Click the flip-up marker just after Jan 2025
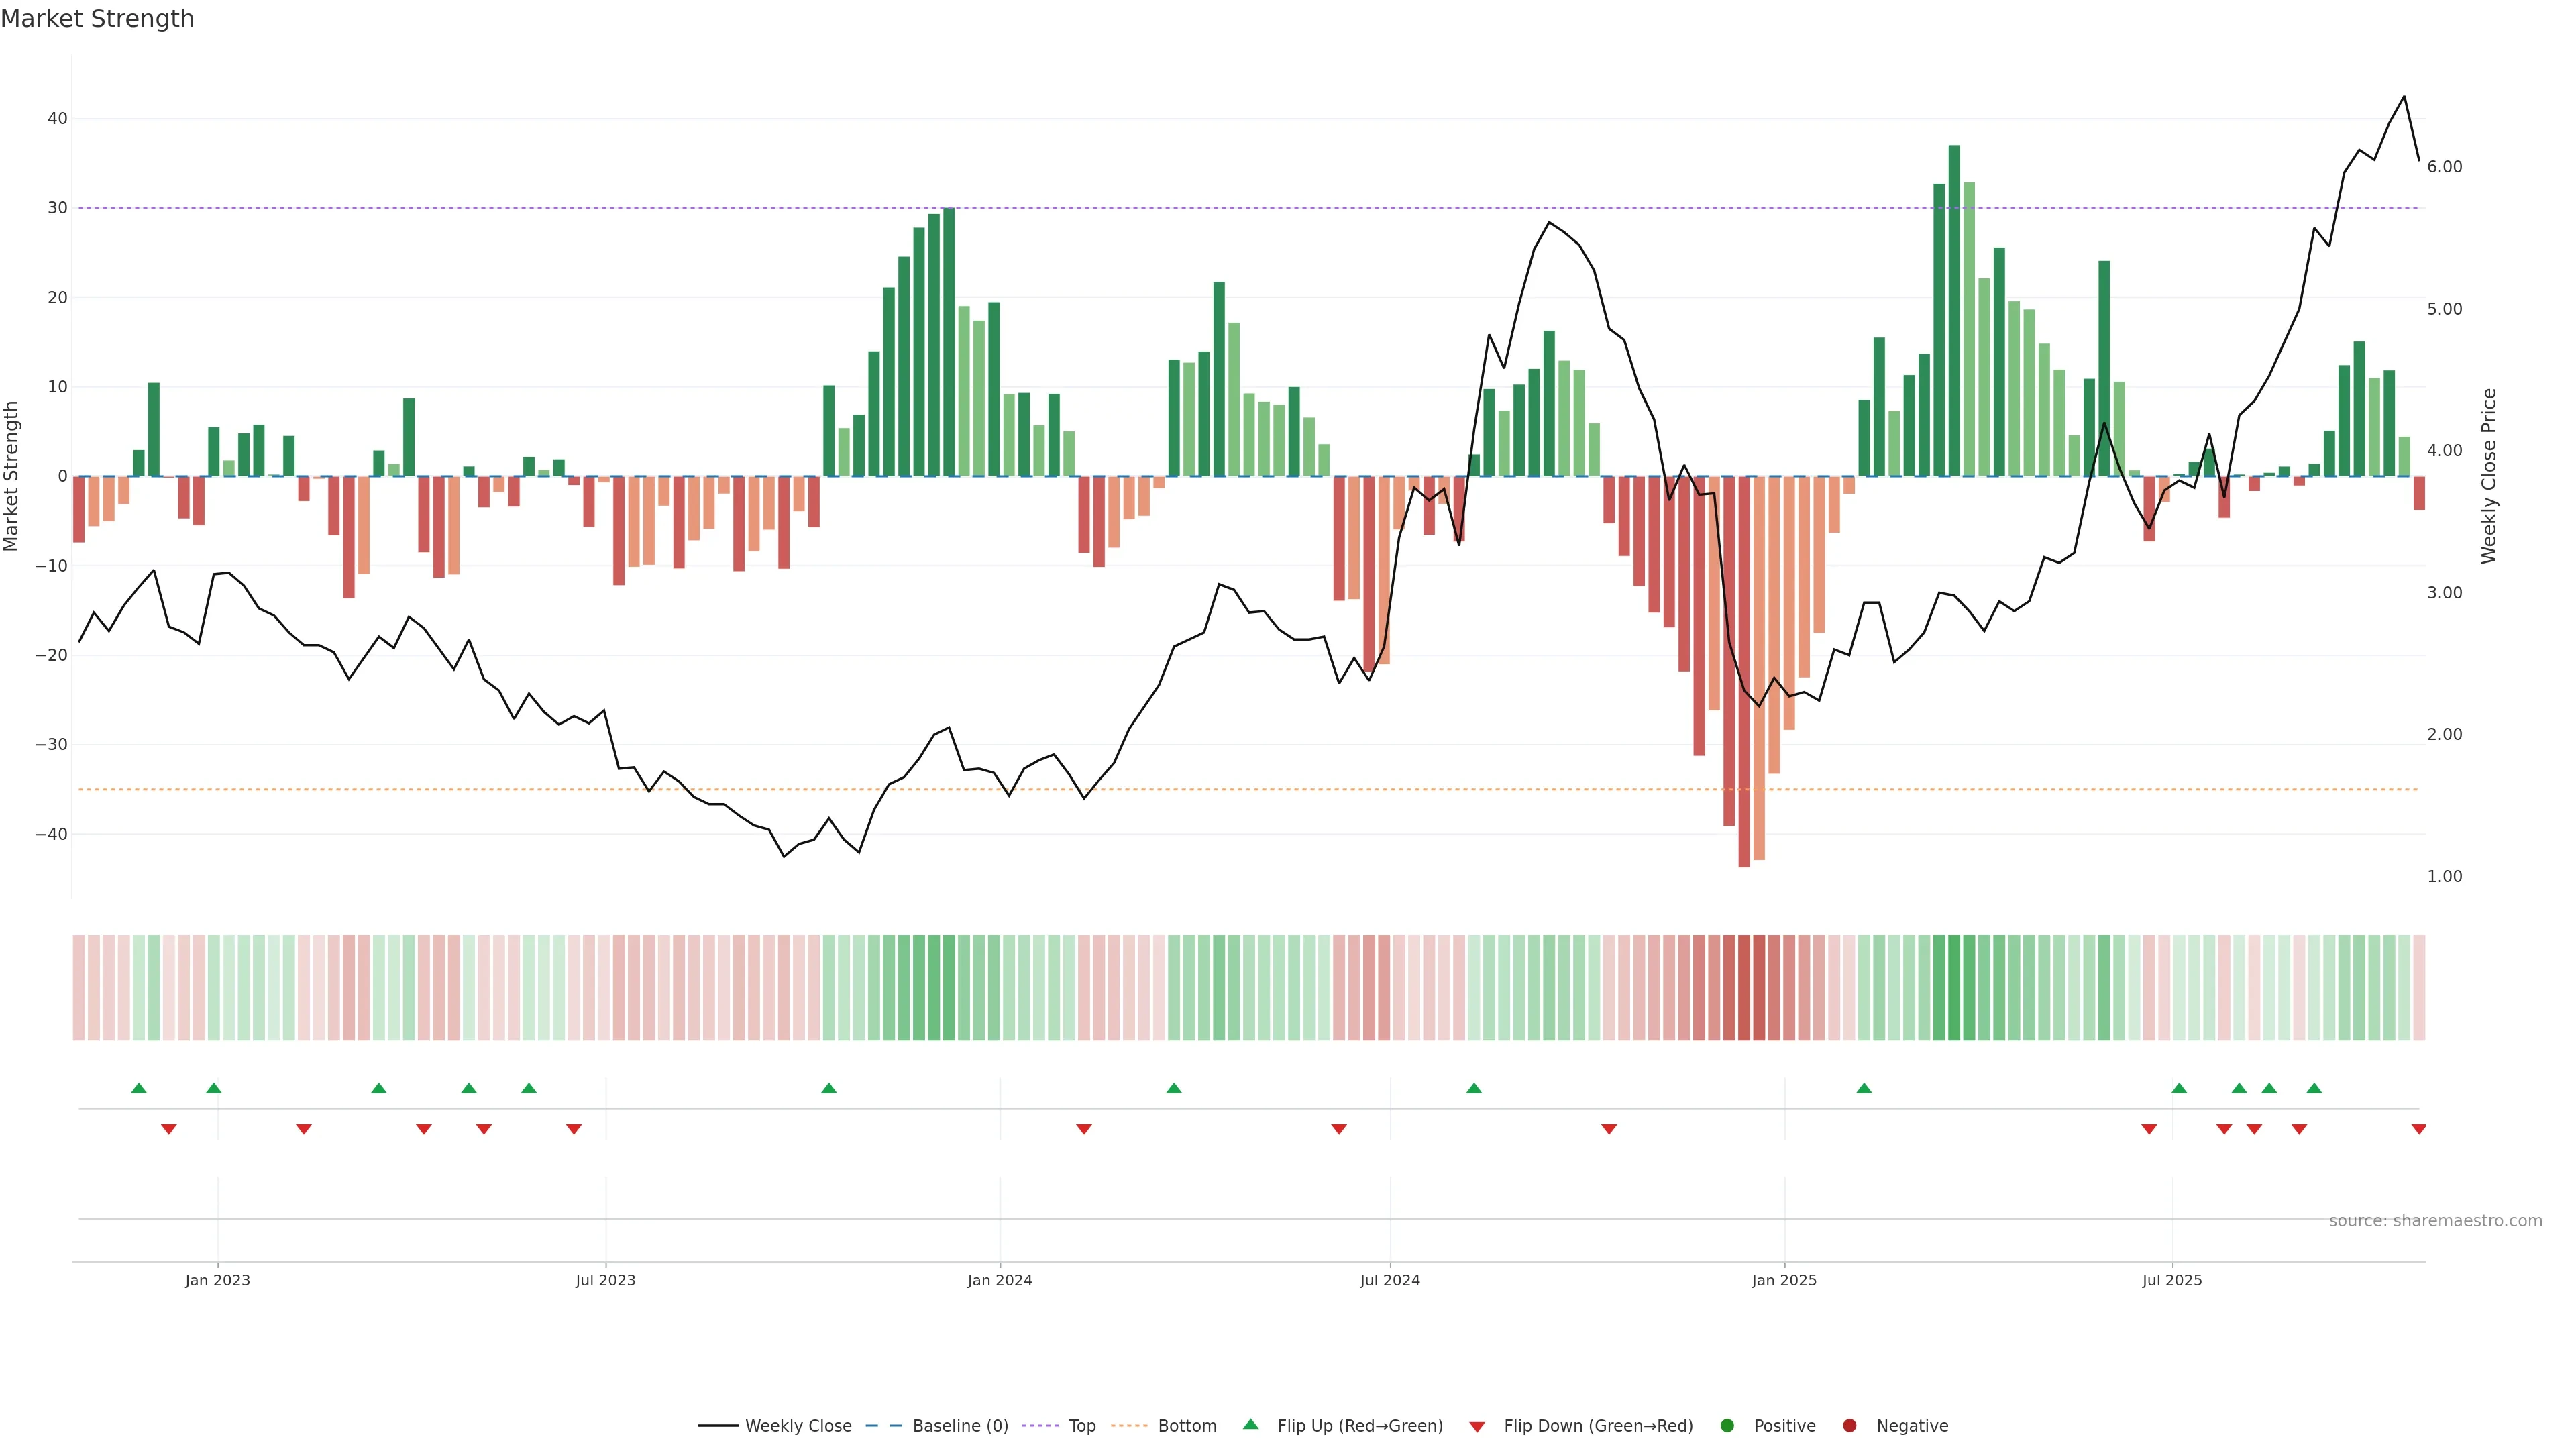2576x1449 pixels. (1864, 1088)
